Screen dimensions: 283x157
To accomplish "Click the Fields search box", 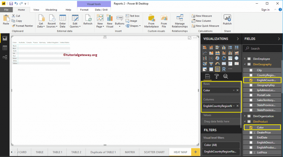I will tap(262, 48).
